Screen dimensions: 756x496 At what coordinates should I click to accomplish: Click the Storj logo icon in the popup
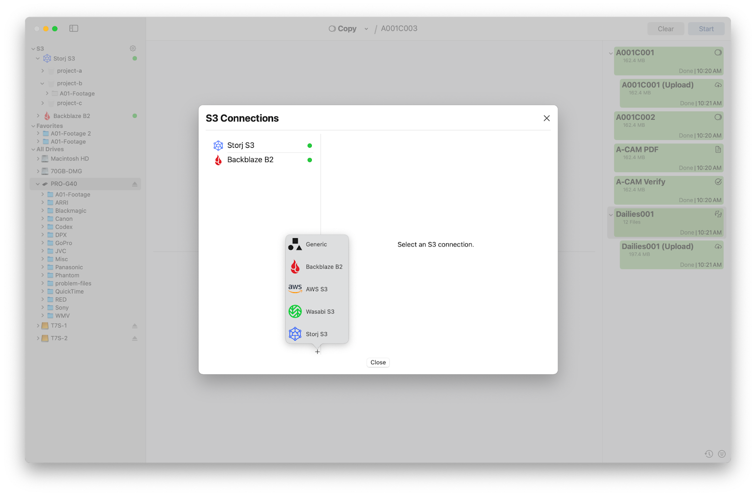[x=295, y=334]
